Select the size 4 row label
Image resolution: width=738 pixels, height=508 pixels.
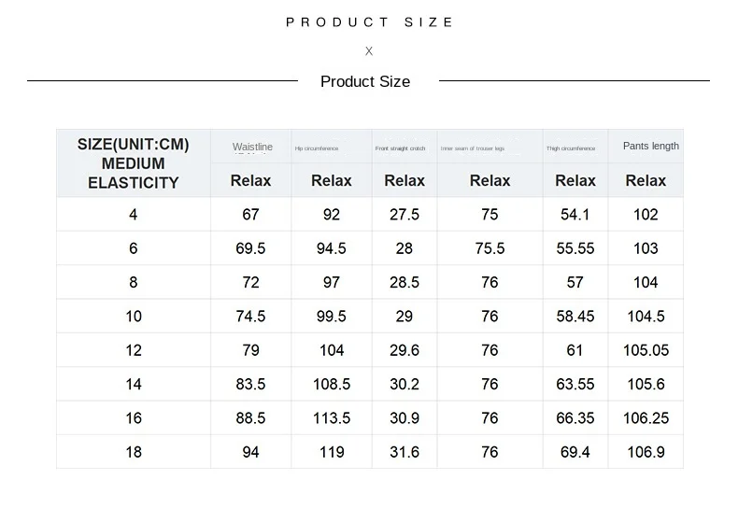[x=134, y=215]
